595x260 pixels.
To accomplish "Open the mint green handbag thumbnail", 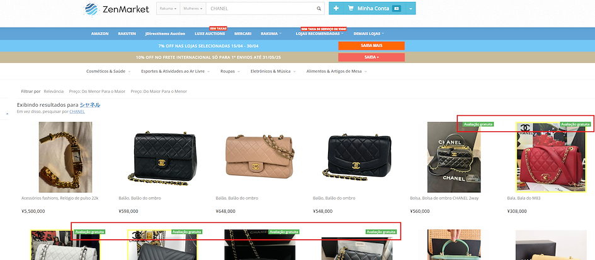I will pyautogui.click(x=454, y=244).
